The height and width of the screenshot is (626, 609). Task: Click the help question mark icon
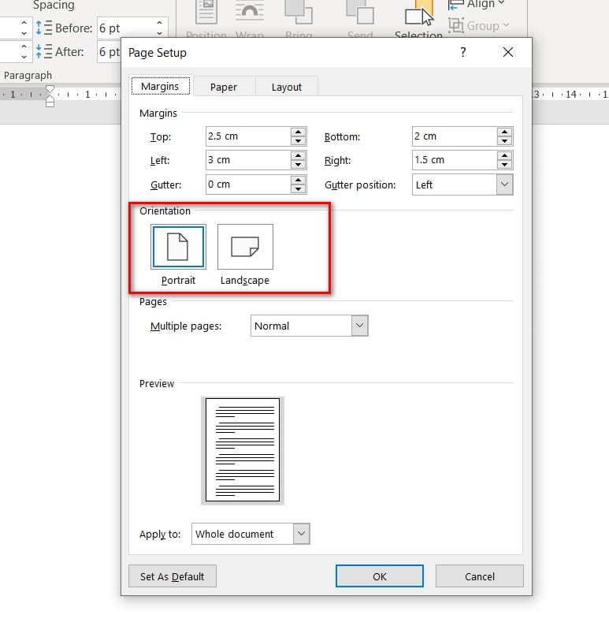(462, 52)
